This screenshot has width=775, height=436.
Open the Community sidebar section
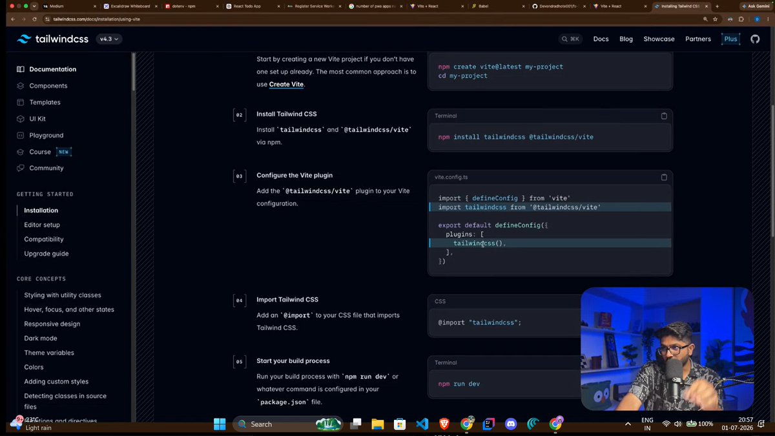click(x=40, y=168)
